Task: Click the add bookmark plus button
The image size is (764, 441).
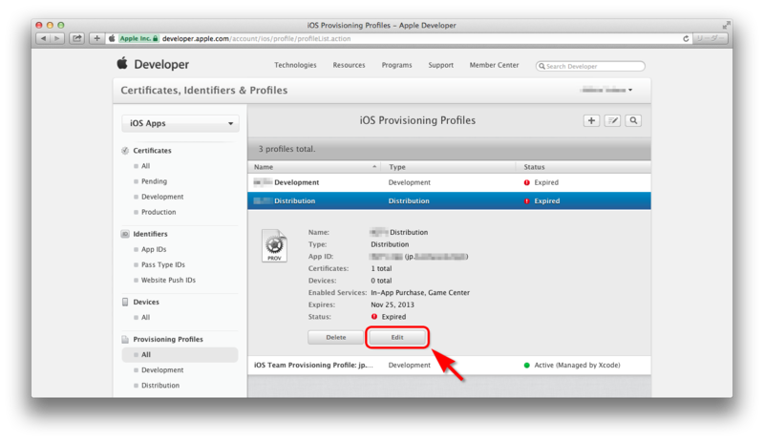Action: (x=97, y=38)
